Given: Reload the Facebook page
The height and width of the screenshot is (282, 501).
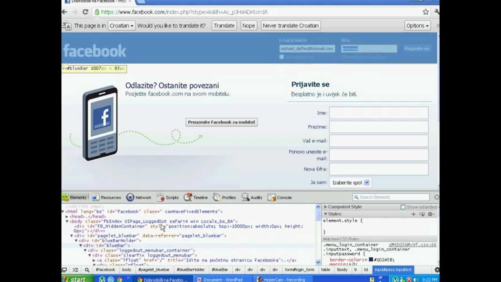Looking at the screenshot, I should click(x=85, y=12).
